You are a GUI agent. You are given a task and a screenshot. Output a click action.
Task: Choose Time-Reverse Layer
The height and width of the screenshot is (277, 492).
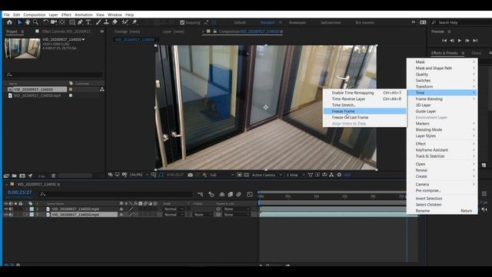364,99
